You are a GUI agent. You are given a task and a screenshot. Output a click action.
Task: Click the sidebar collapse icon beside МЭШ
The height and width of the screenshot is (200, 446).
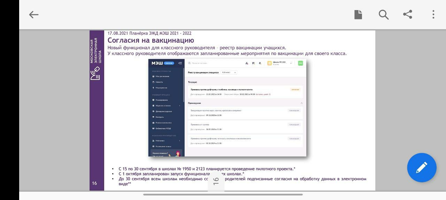pos(180,63)
